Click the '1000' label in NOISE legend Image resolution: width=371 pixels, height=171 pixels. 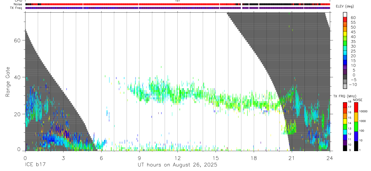pyautogui.click(x=363, y=121)
